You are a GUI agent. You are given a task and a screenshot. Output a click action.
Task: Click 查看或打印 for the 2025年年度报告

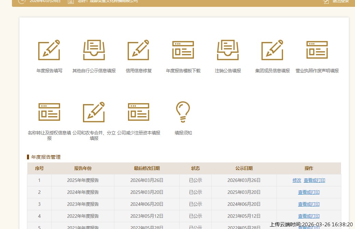(x=314, y=180)
